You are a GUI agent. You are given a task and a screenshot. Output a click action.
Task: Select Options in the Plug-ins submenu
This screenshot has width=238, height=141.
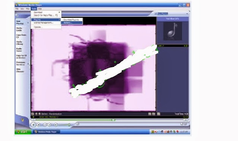(x=72, y=23)
